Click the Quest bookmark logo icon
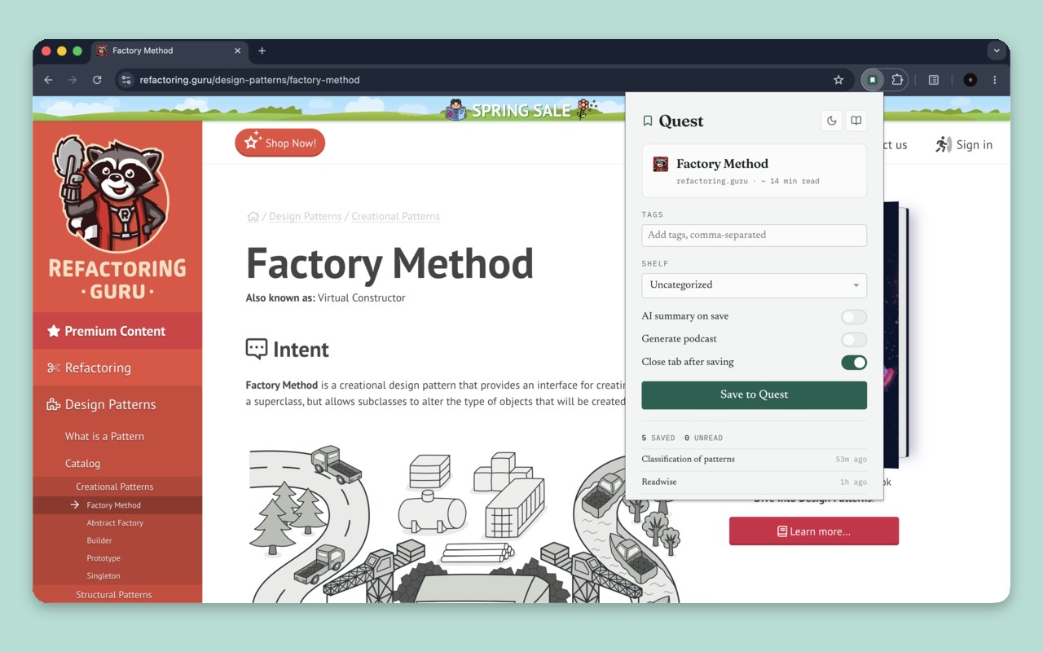The image size is (1043, 652). pos(648,121)
